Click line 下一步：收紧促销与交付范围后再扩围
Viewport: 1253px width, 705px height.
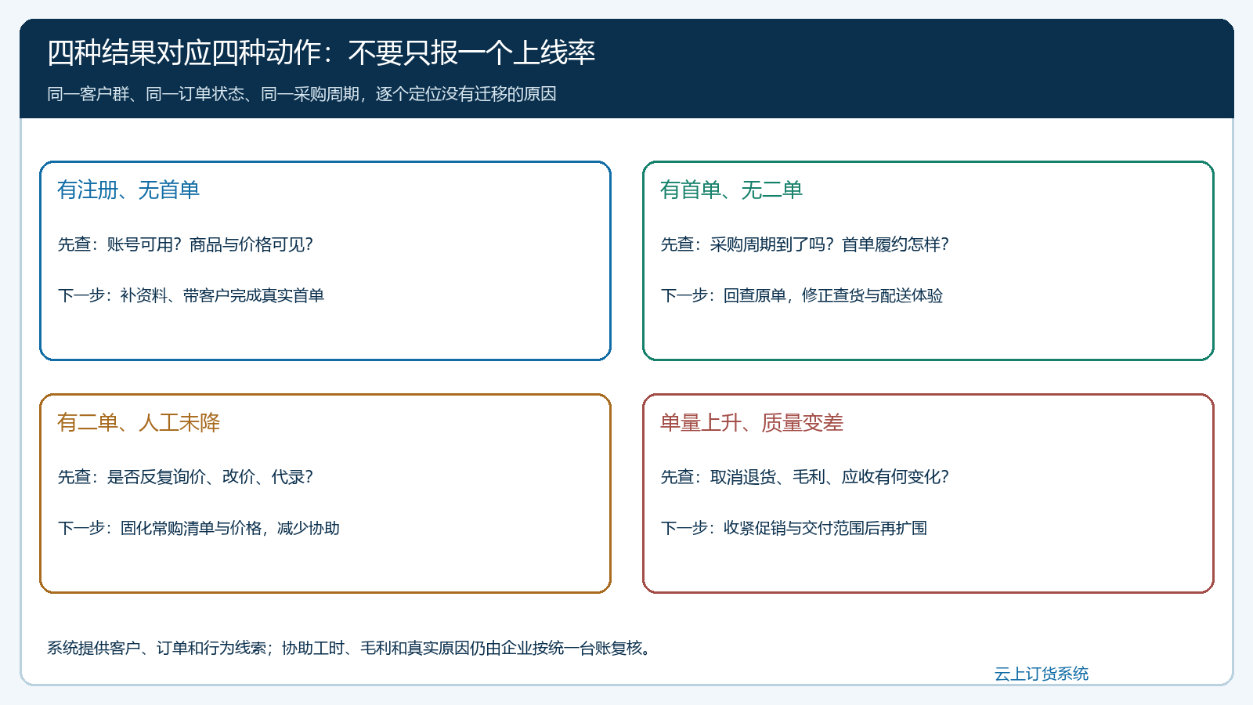tap(794, 528)
